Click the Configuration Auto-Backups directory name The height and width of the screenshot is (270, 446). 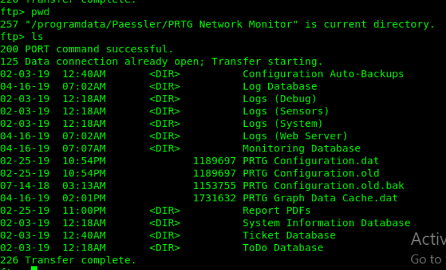click(323, 74)
